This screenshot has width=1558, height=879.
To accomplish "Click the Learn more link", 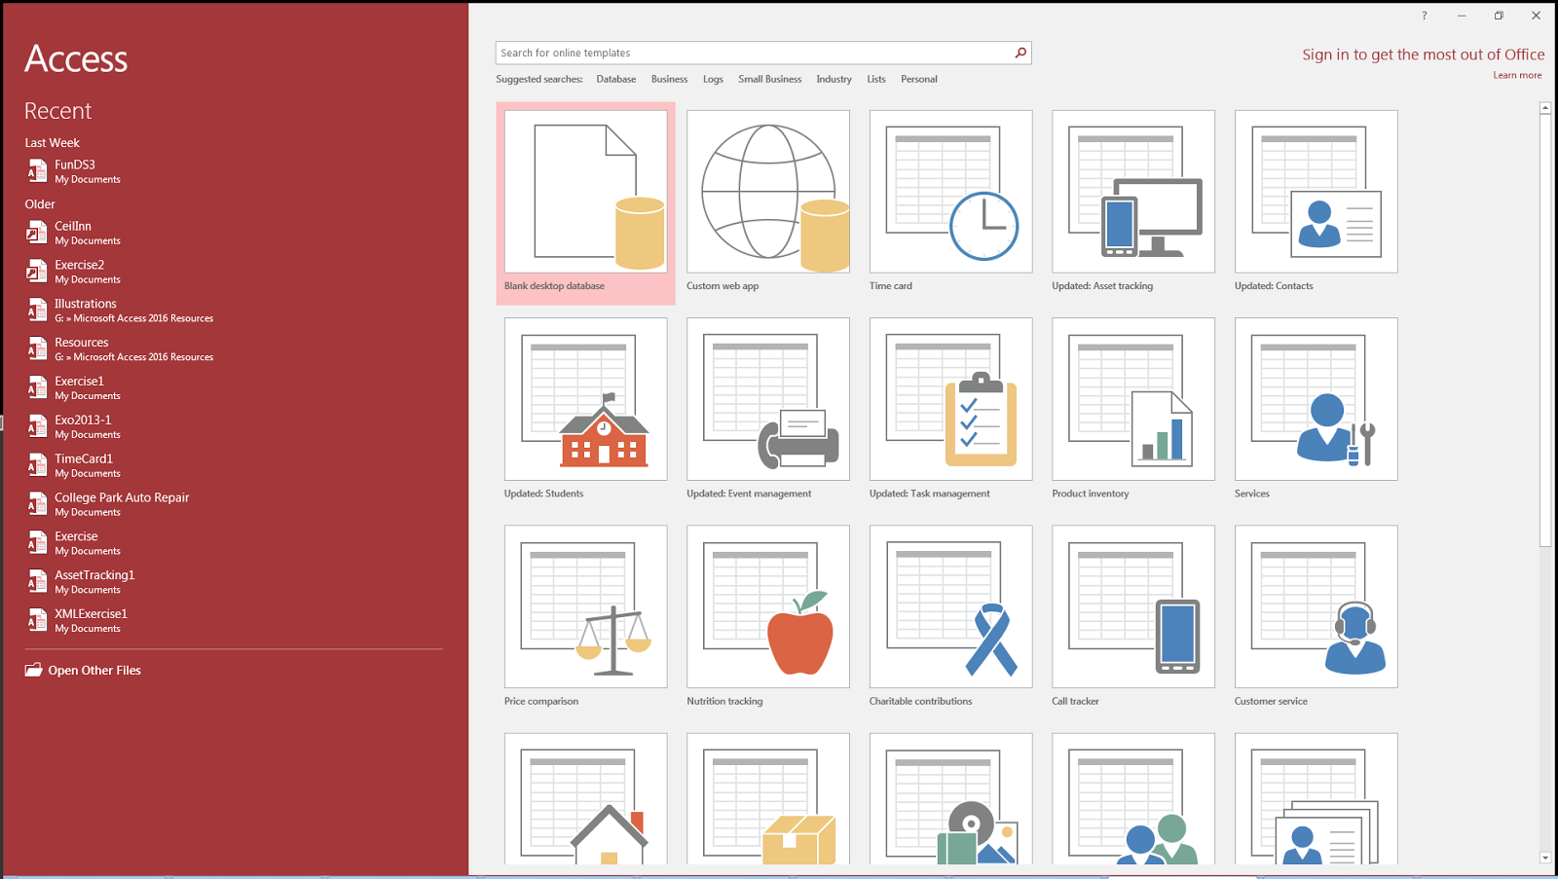I will (x=1517, y=74).
